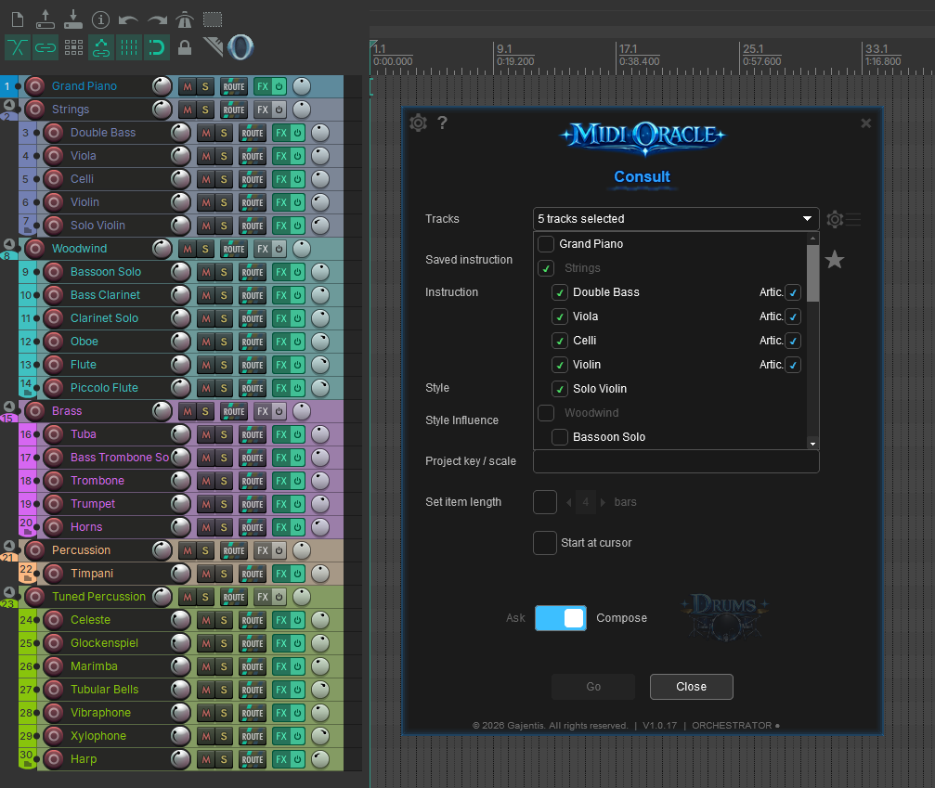
Task: Collapse the Strings folder track
Action: coord(9,105)
